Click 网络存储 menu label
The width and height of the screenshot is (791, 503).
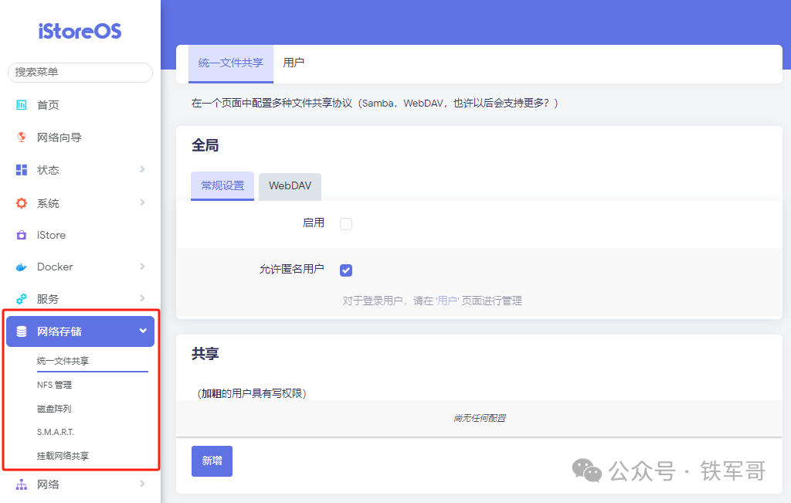point(59,331)
